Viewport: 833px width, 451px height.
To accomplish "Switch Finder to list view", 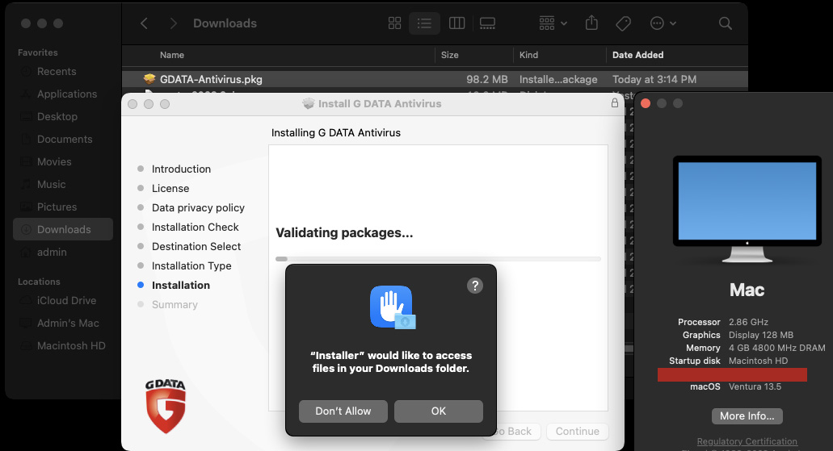I will 424,23.
